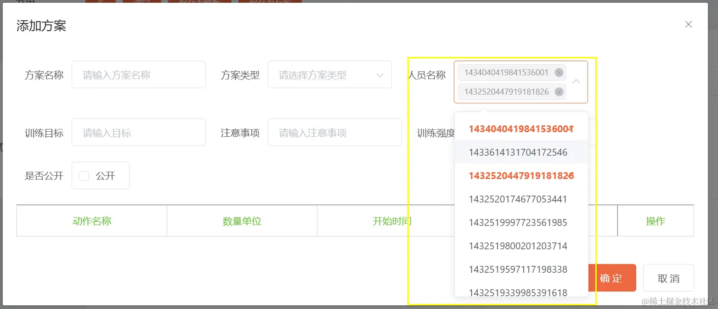Click the 取消 cancel button

pyautogui.click(x=668, y=278)
